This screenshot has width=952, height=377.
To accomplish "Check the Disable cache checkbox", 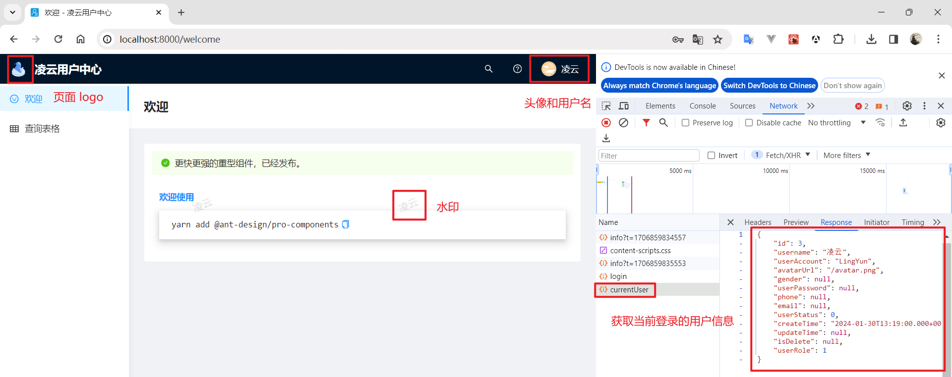I will (x=749, y=123).
